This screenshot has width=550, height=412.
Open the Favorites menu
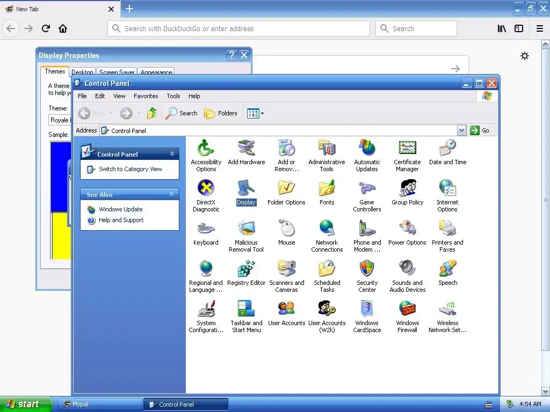(146, 96)
